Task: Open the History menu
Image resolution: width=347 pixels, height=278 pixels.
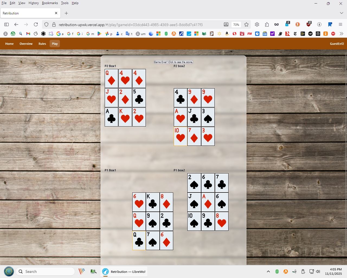Action: tap(34, 3)
